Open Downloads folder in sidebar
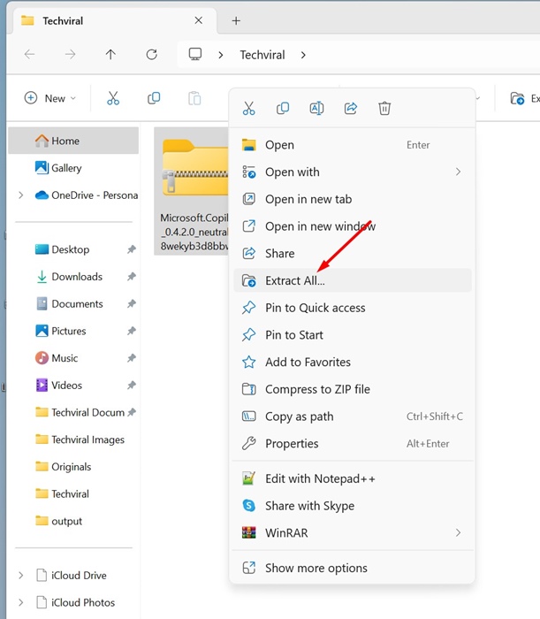 point(77,277)
